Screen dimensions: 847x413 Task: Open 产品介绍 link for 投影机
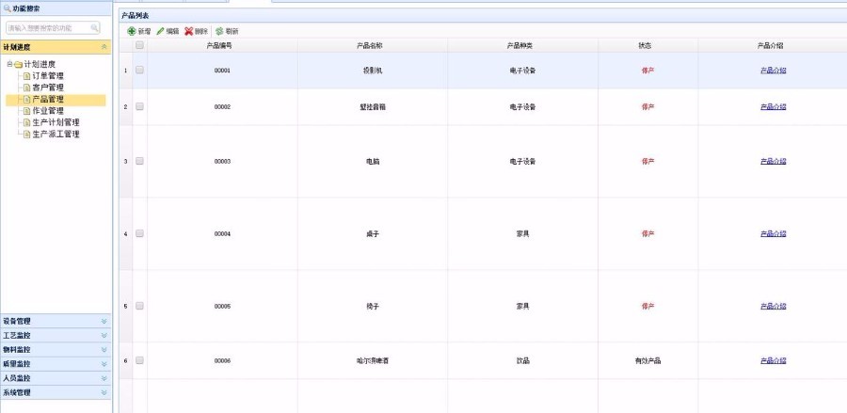[773, 71]
